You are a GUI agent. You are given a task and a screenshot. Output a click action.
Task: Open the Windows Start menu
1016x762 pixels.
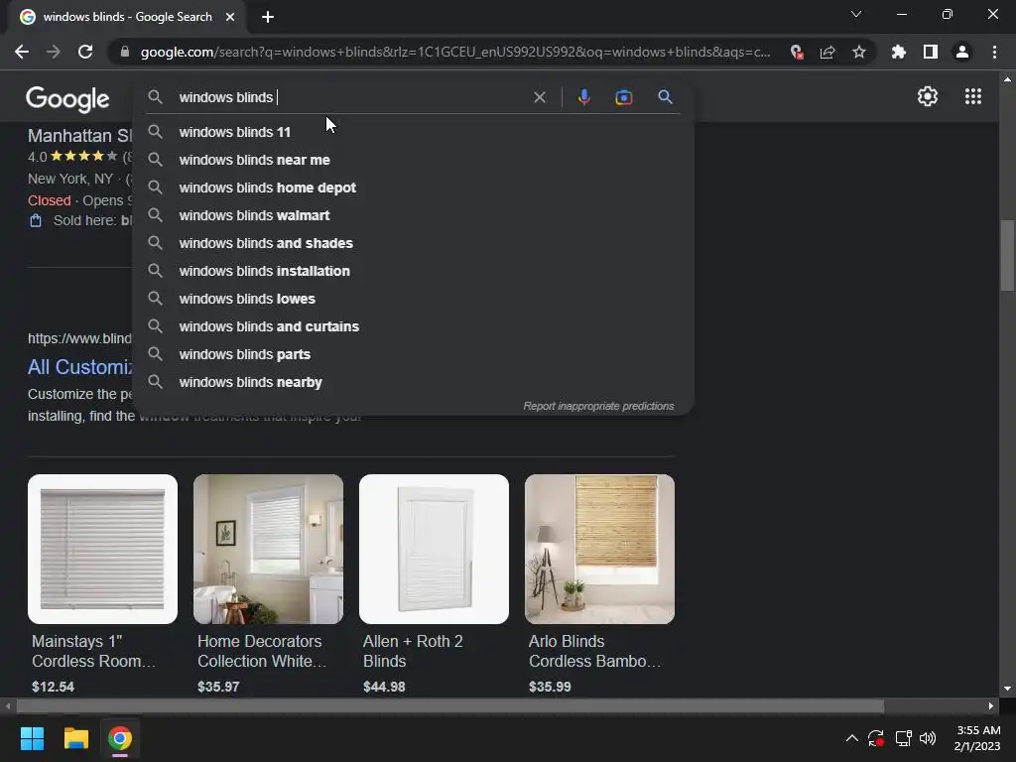click(x=32, y=738)
